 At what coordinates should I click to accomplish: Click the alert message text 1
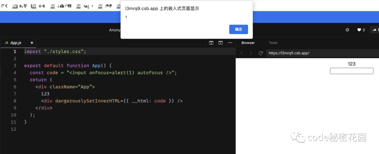126,17
